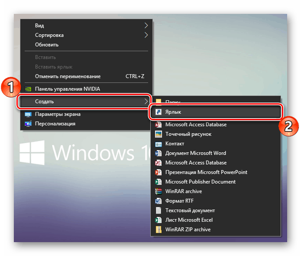Image resolution: width=301 pixels, height=256 pixels.
Task: Create a Точечный рисунок
Action: (x=216, y=134)
